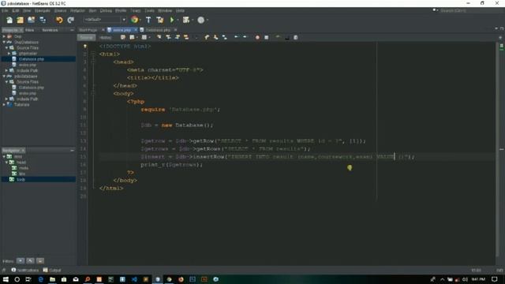Open the Window menu
The image size is (505, 284).
pyautogui.click(x=165, y=10)
